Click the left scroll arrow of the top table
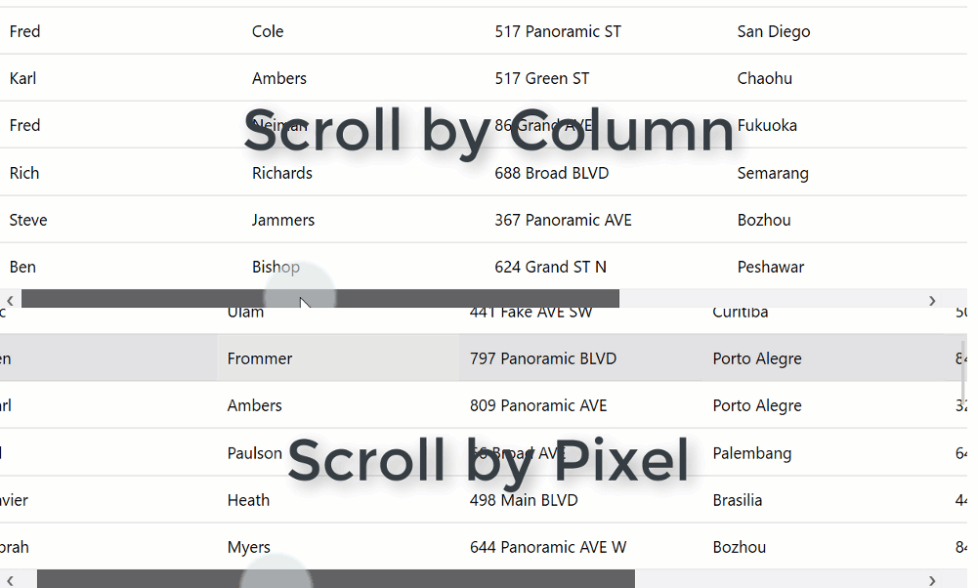Image resolution: width=977 pixels, height=588 pixels. tap(10, 300)
